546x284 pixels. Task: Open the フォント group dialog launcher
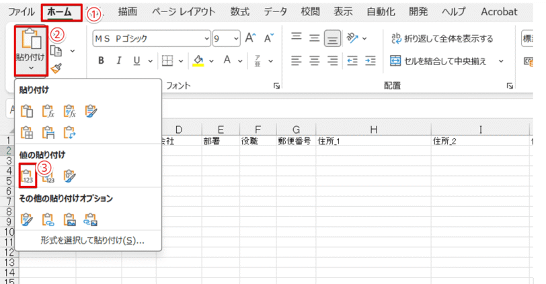click(276, 86)
